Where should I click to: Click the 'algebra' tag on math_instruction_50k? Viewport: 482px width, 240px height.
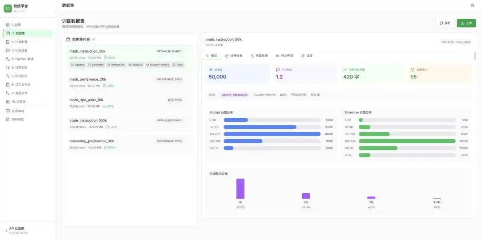click(x=78, y=65)
